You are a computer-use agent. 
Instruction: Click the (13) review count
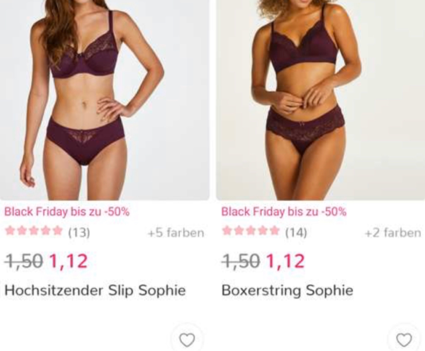(x=79, y=232)
